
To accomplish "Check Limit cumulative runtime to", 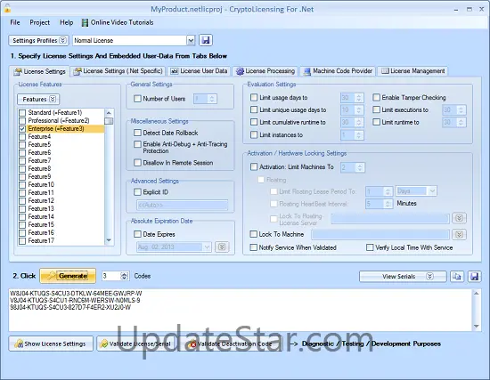I will (254, 122).
